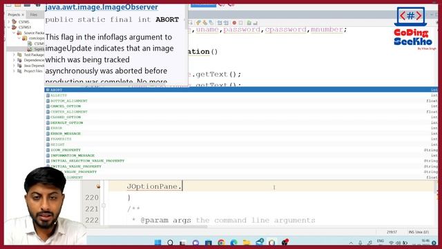Click the field icon beside DEFAULT_OPTION
This screenshot has height=249, width=442.
[48, 123]
